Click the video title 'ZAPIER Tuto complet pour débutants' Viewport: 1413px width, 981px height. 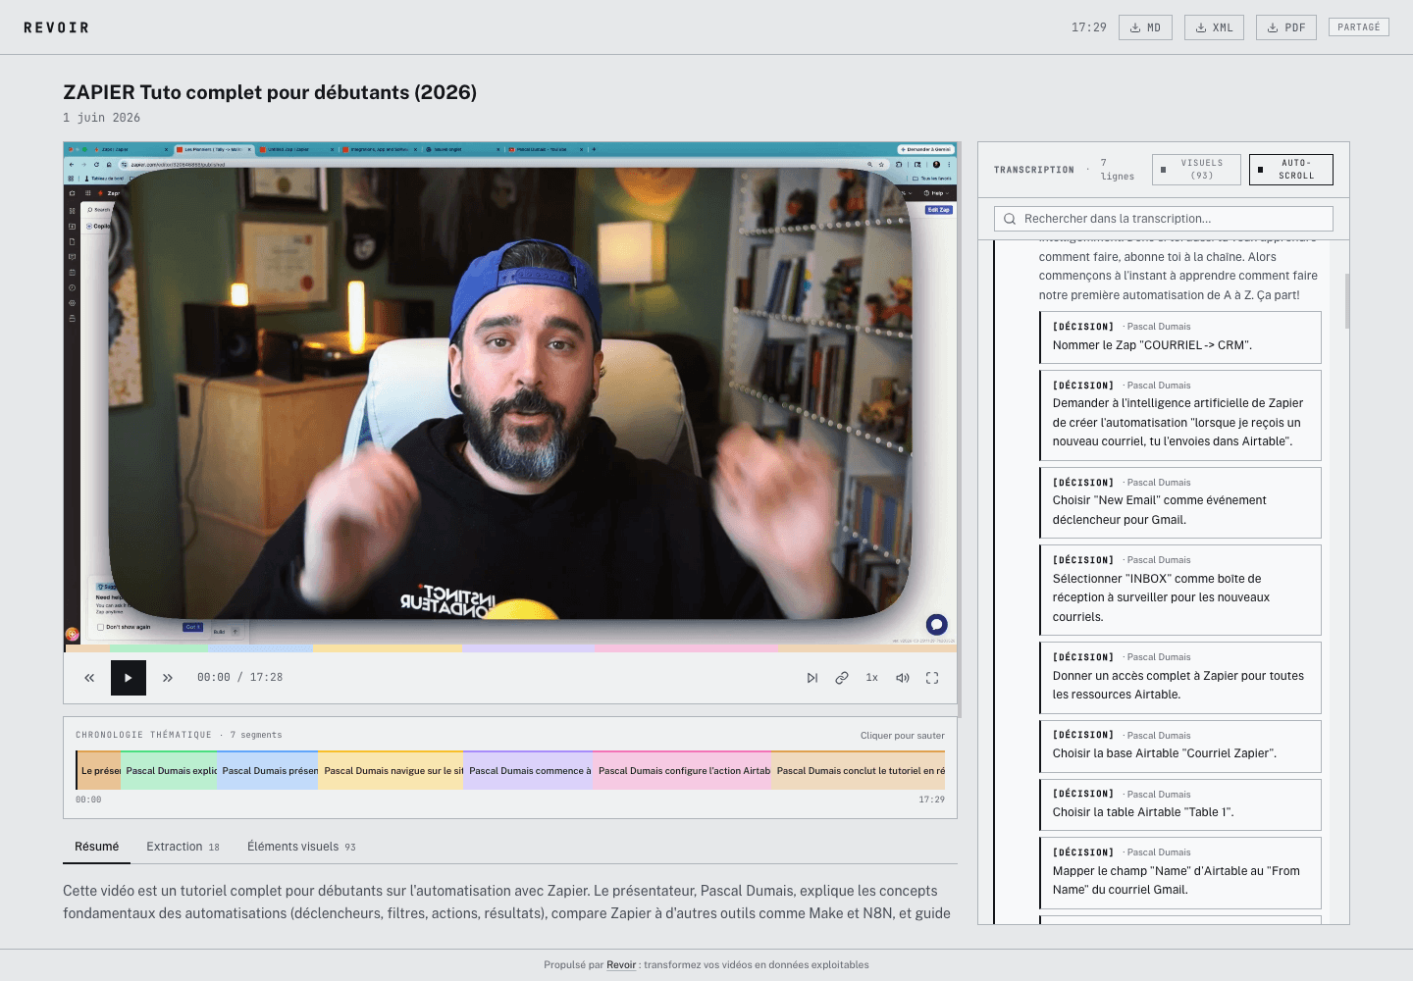click(270, 92)
